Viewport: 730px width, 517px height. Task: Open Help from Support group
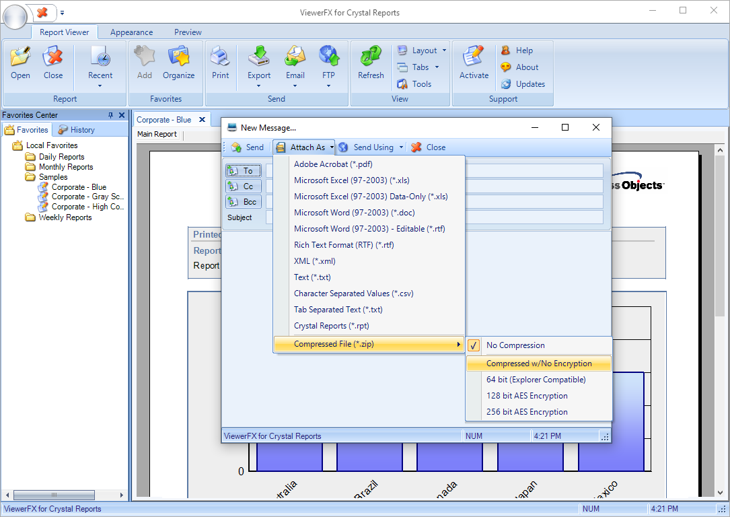point(517,50)
